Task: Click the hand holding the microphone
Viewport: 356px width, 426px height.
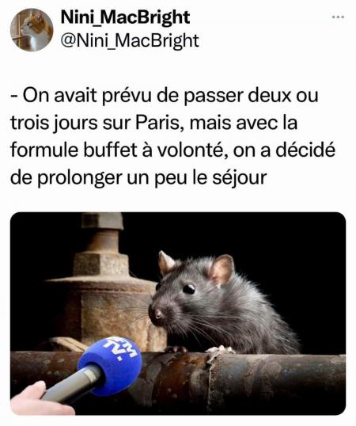Action: click(35, 398)
